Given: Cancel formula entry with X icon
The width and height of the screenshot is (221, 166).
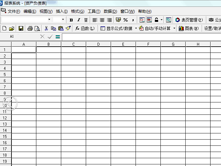Looking at the screenshot, I should (x=43, y=37).
